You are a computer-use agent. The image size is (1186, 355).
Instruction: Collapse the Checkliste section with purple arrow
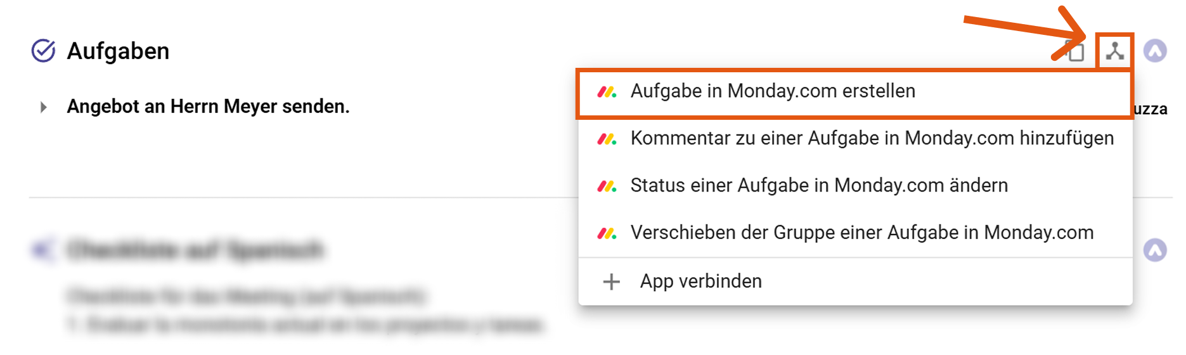click(x=1155, y=250)
